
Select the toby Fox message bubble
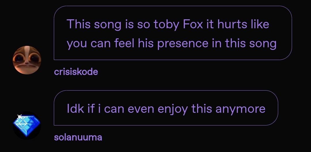click(x=173, y=33)
